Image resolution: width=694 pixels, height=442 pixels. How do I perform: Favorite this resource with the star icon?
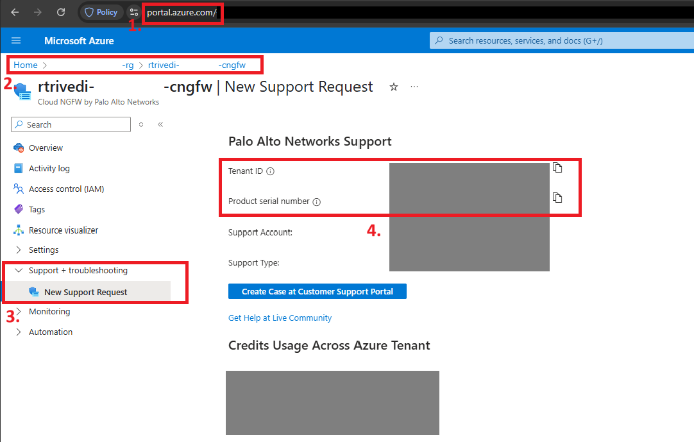pyautogui.click(x=393, y=87)
